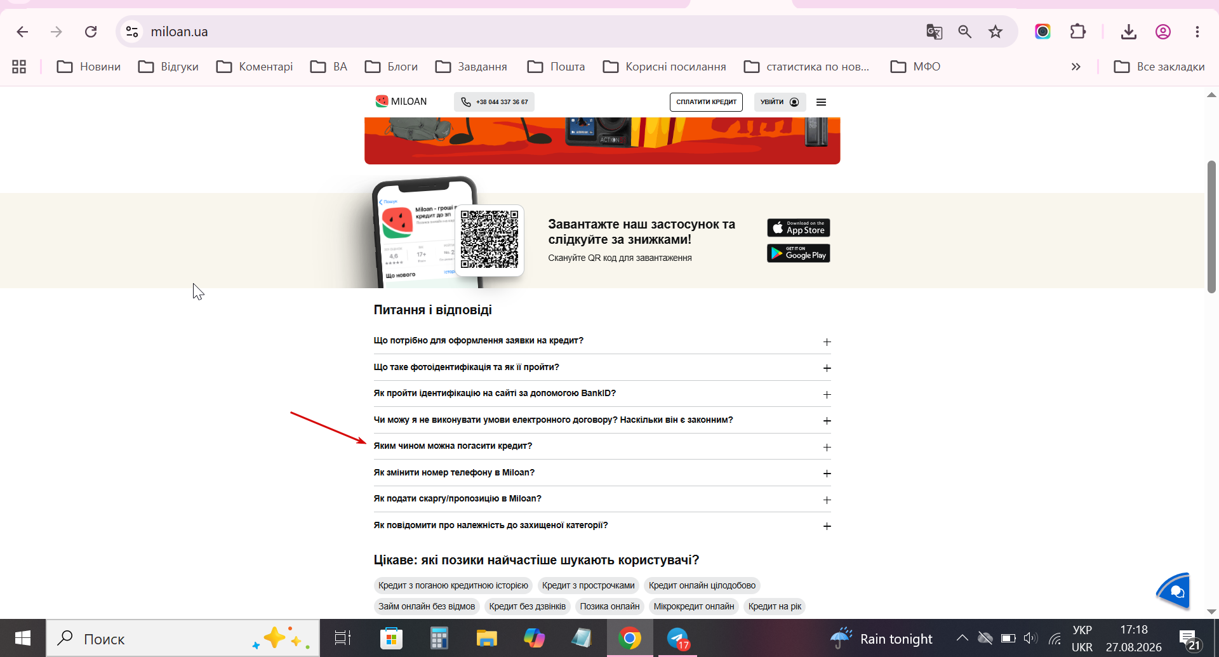Viewport: 1219px width, 657px height.
Task: Open 'Кредит без дзвінків' tag
Action: (528, 606)
